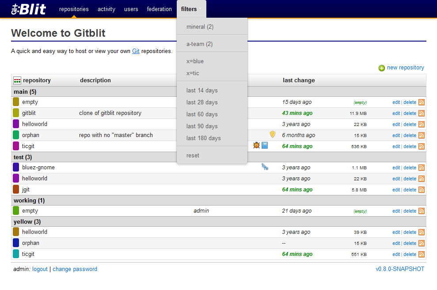
Task: Click the federation icon on bluez-gnome row
Action: click(x=265, y=167)
